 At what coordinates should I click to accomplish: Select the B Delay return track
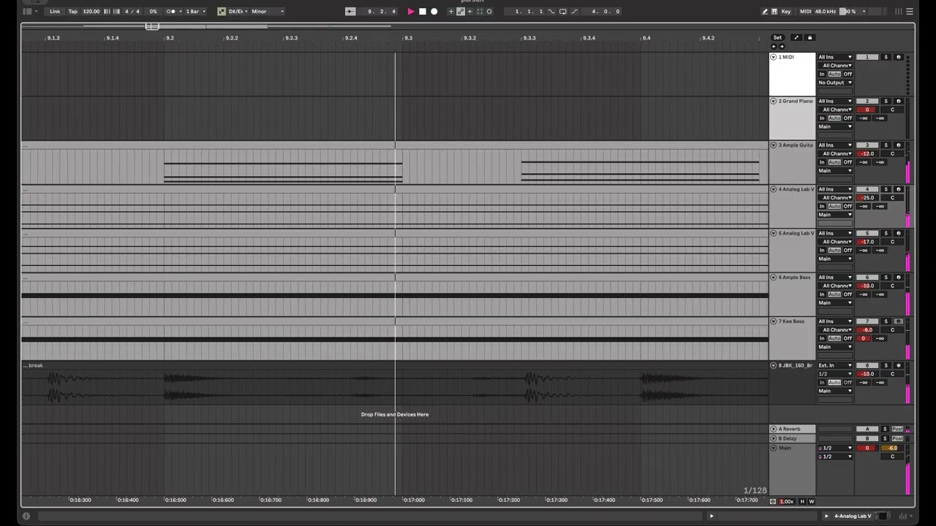793,438
